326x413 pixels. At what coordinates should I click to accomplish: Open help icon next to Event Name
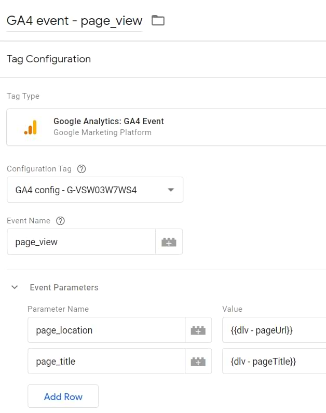[x=60, y=221]
